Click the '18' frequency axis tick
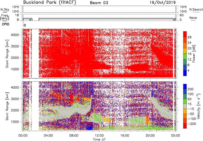The height and width of the screenshot is (141, 203). coord(17,15)
